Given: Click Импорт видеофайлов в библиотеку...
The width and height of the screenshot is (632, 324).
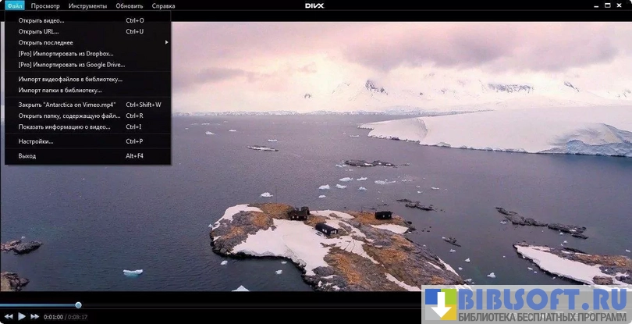Looking at the screenshot, I should pyautogui.click(x=70, y=79).
